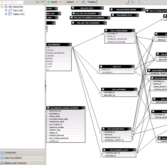
Task: Click the Families button
Action: click(91, 2)
